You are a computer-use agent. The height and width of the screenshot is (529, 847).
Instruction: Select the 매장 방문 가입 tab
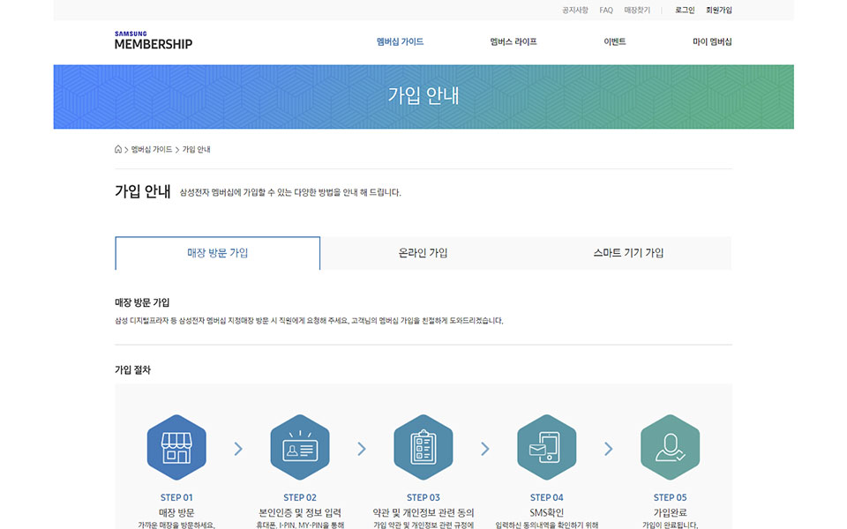(218, 253)
